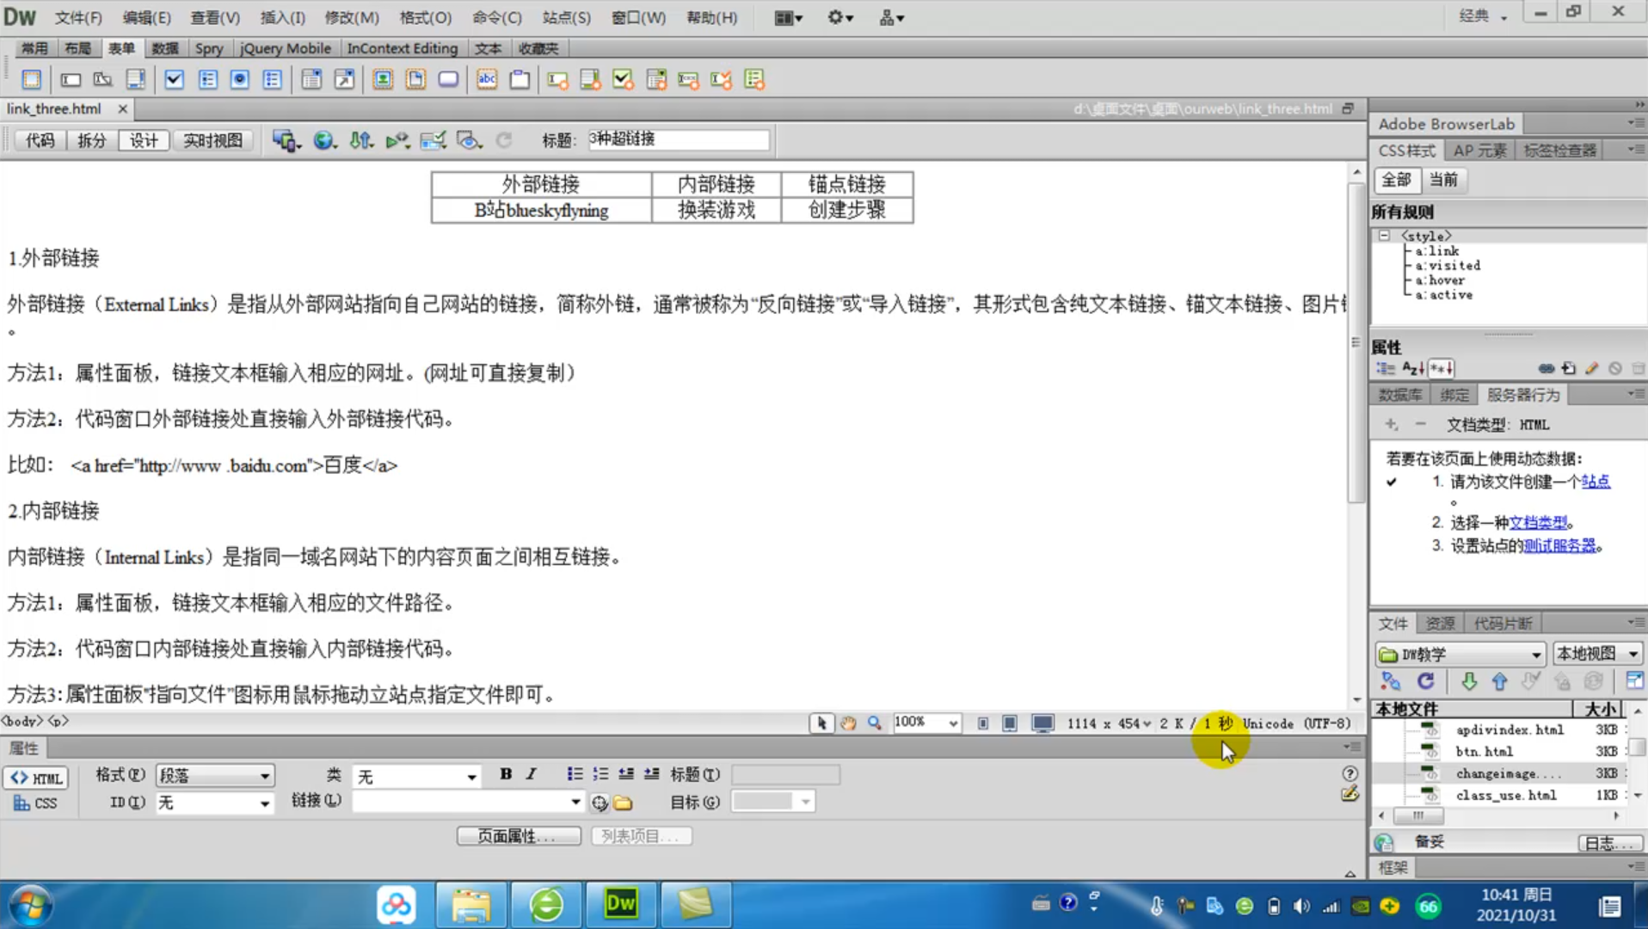The image size is (1648, 929).
Task: Click the Point to File icon
Action: pos(600,803)
